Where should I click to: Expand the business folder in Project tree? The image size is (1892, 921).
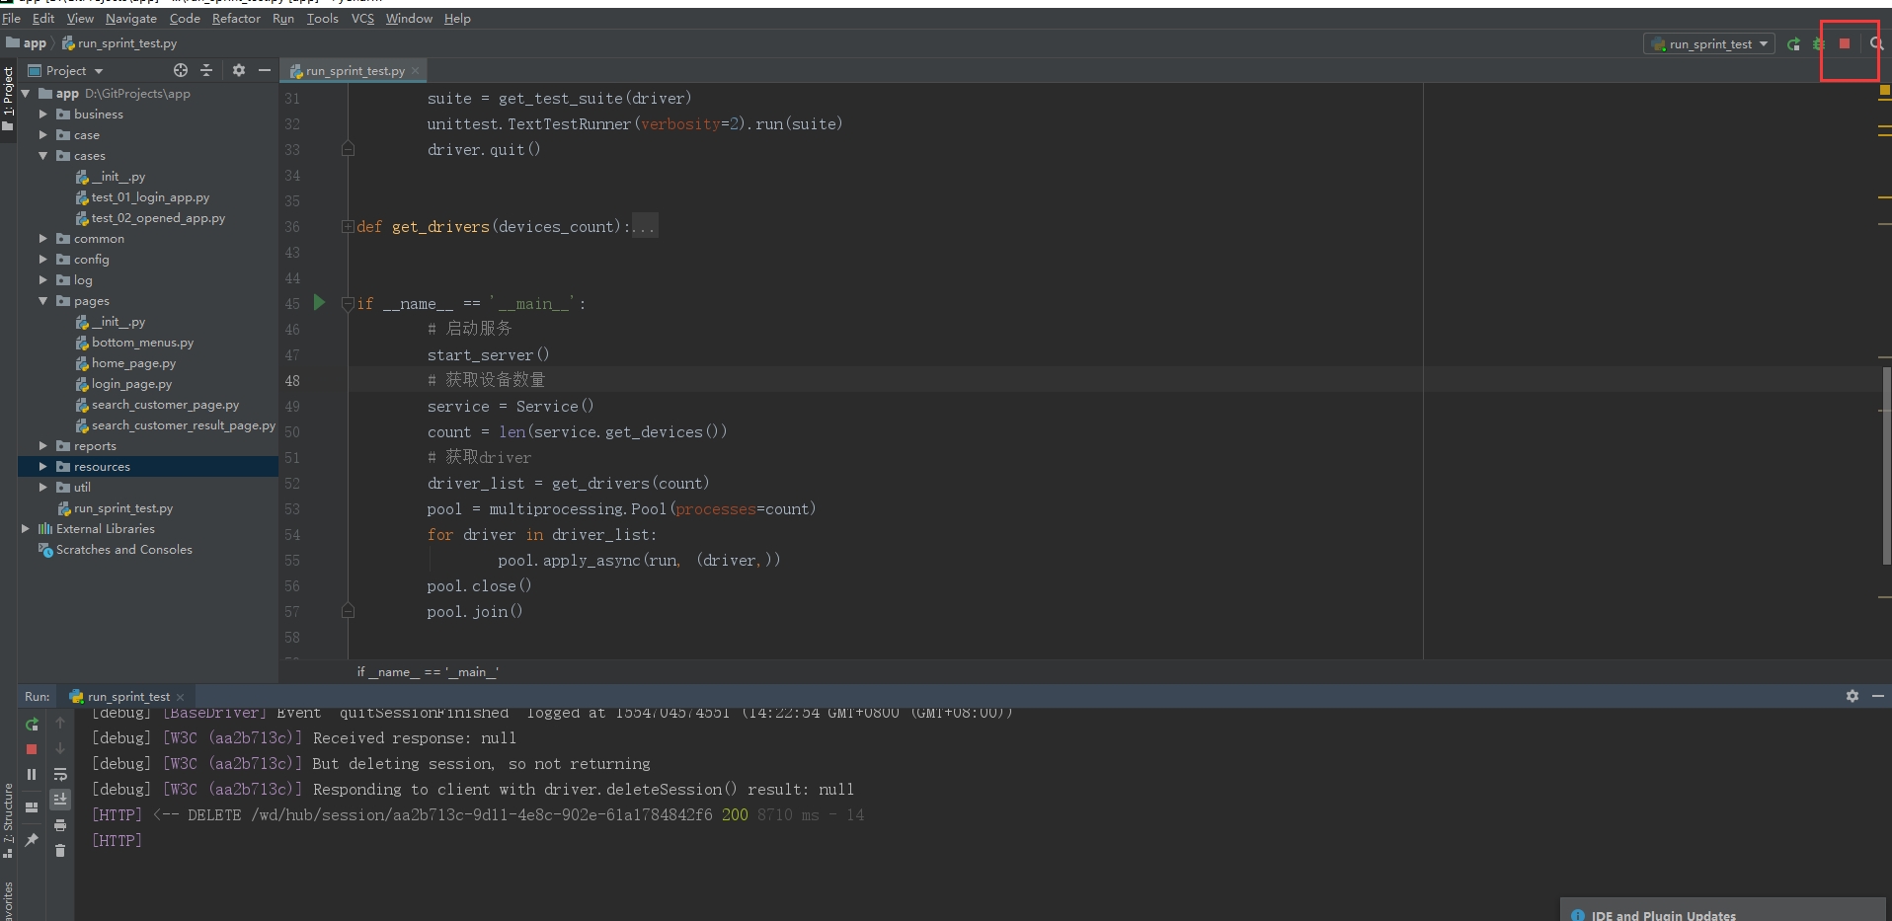(42, 115)
